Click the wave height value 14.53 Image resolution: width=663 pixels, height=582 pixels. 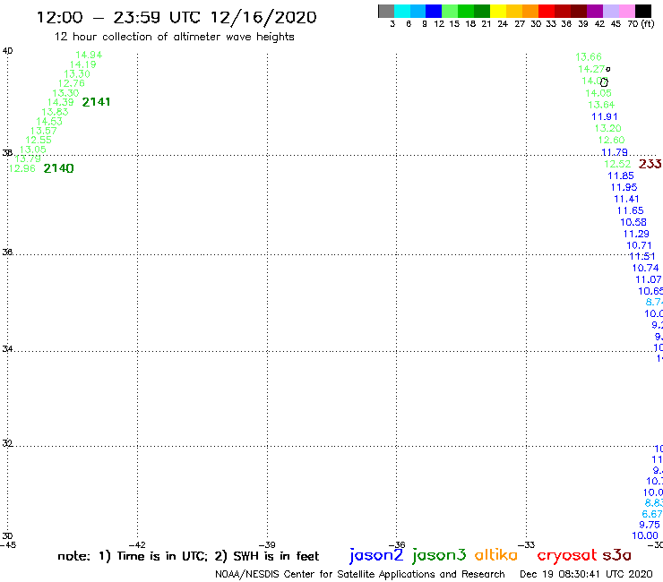pos(49,121)
